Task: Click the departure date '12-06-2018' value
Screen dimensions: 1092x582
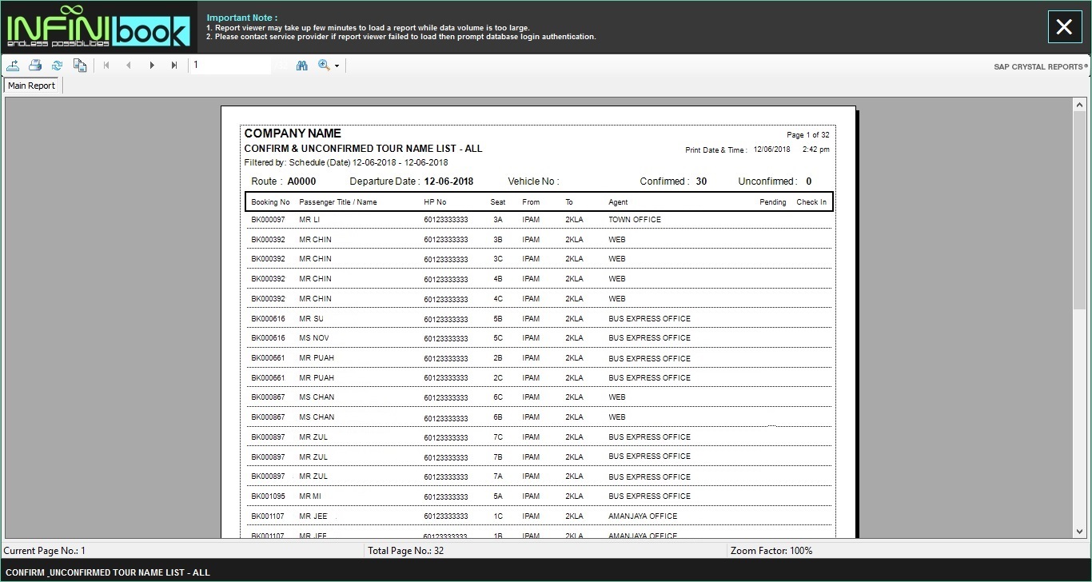Action: (x=448, y=181)
